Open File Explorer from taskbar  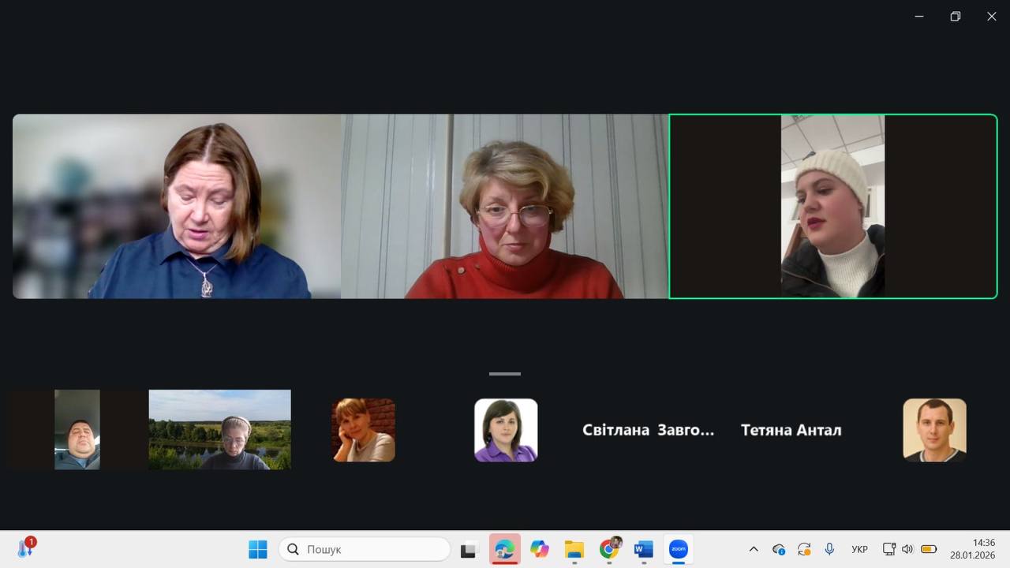coord(574,549)
